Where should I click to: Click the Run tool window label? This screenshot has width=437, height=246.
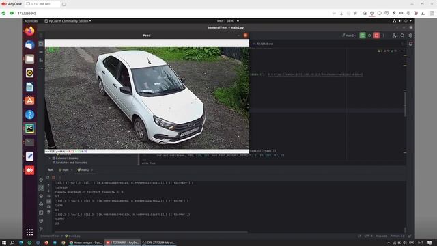pos(50,170)
